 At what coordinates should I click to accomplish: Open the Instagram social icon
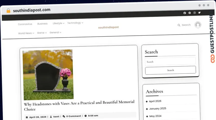tap(195, 13)
